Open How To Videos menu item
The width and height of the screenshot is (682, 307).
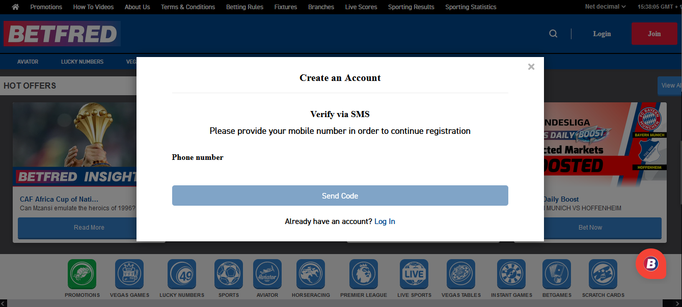click(93, 7)
